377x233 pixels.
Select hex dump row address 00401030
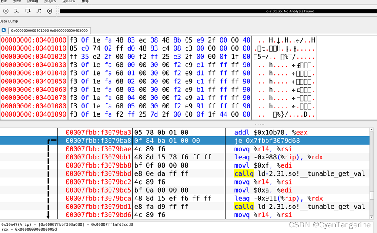pos(34,65)
